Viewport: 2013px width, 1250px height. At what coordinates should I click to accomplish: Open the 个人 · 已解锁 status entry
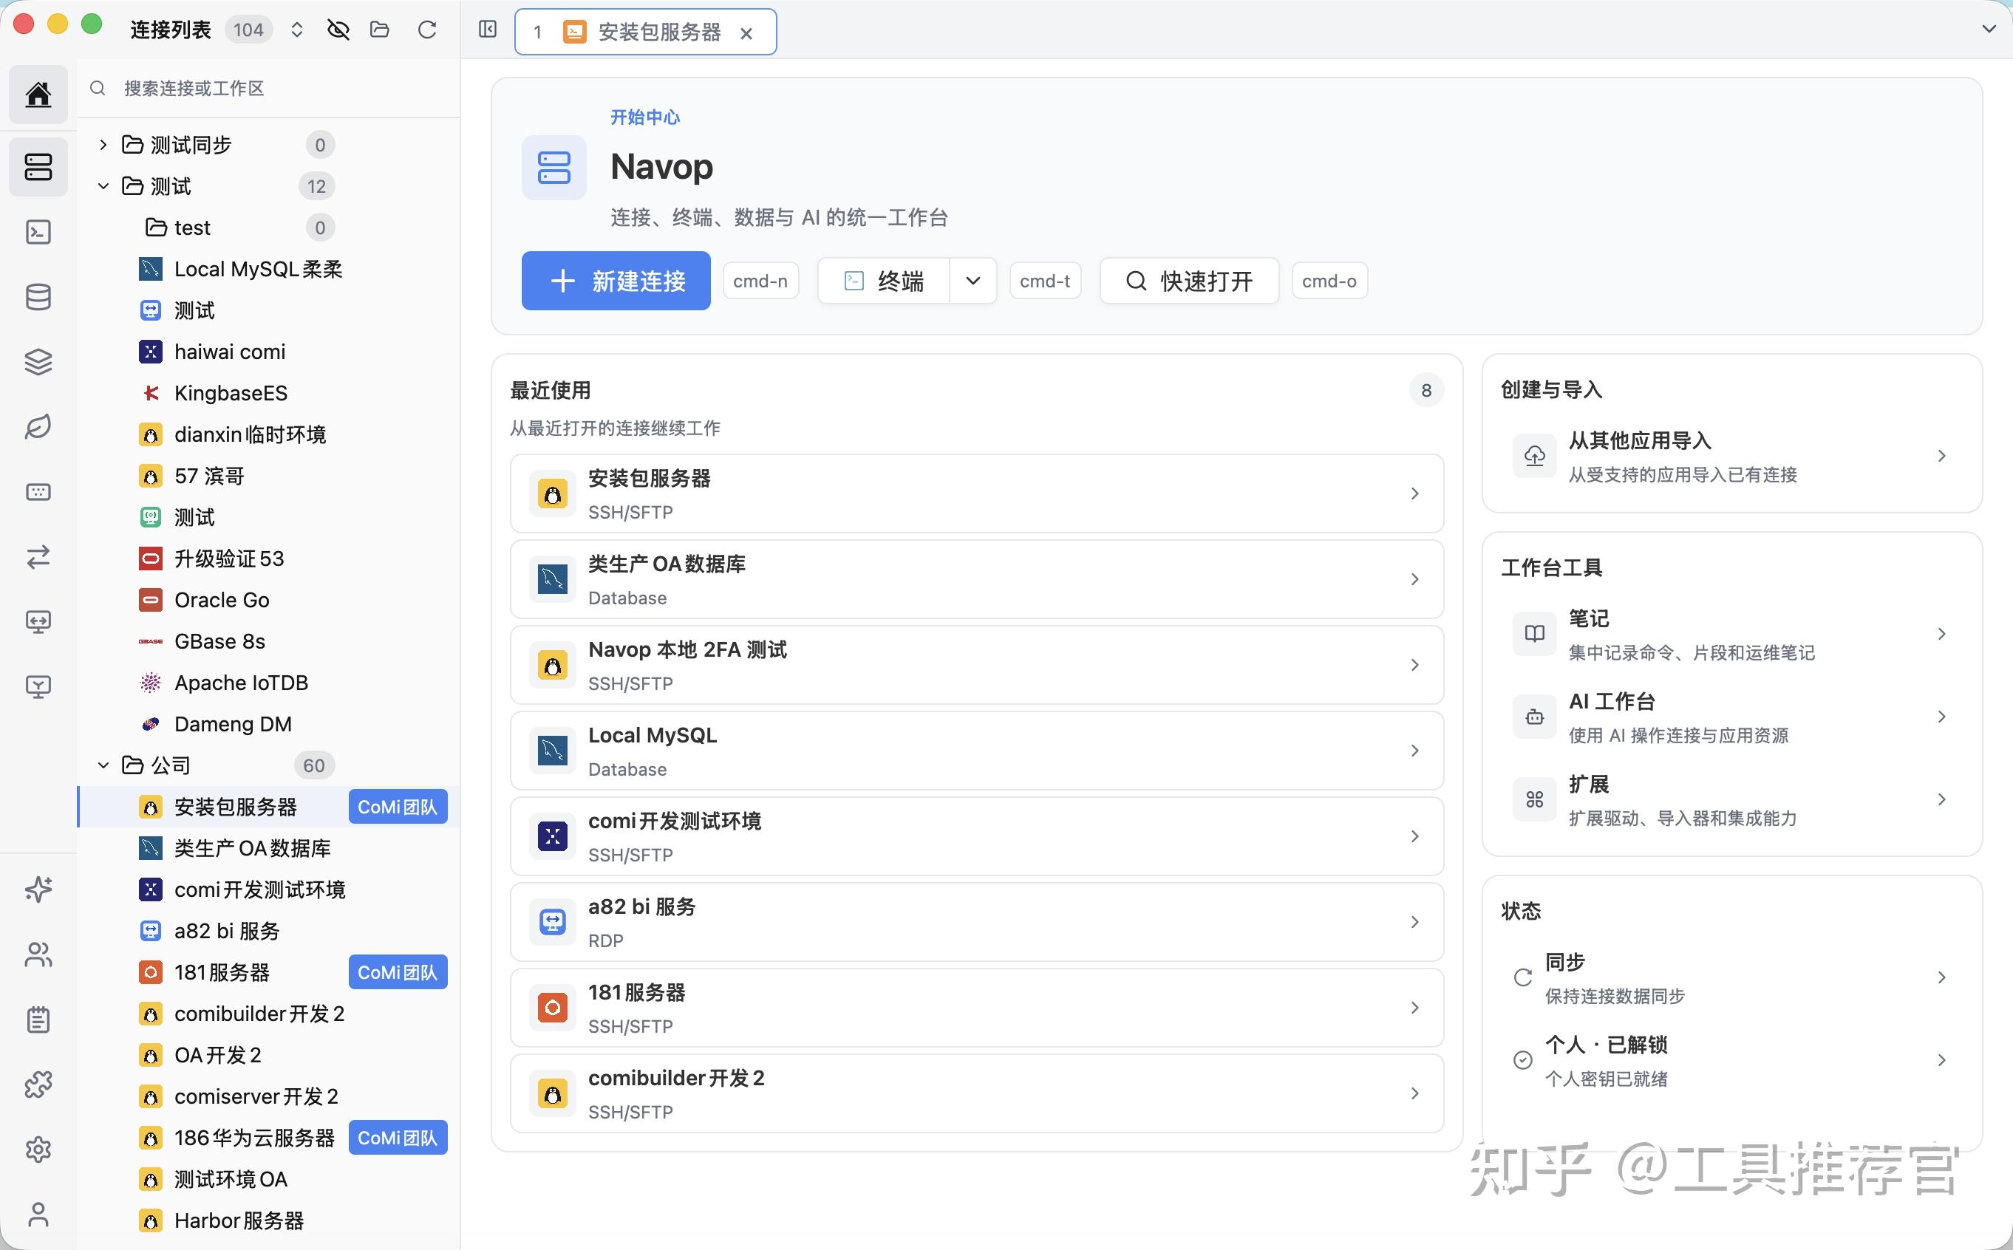(1733, 1060)
